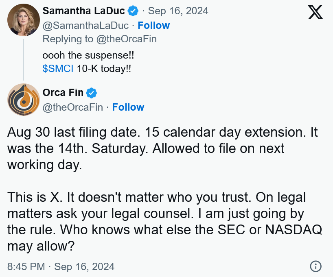The width and height of the screenshot is (333, 277).
Task: Open Samantha LaDuc's profile photo
Action: 24,20
